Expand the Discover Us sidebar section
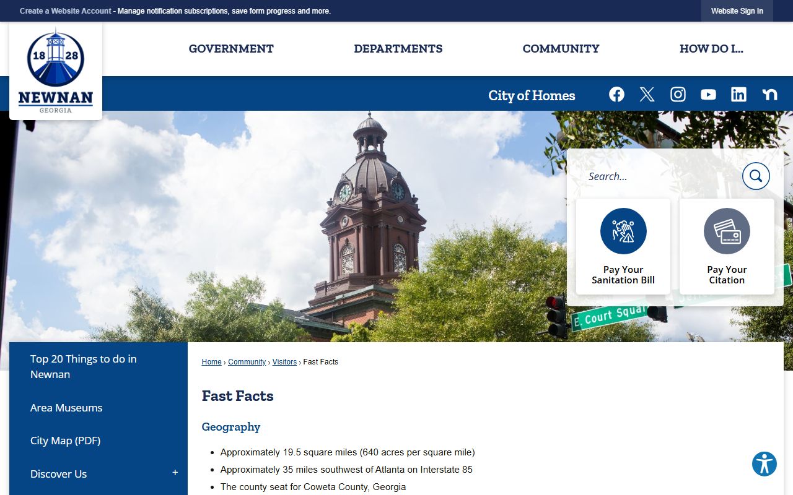Viewport: 793px width, 495px height. [x=175, y=473]
